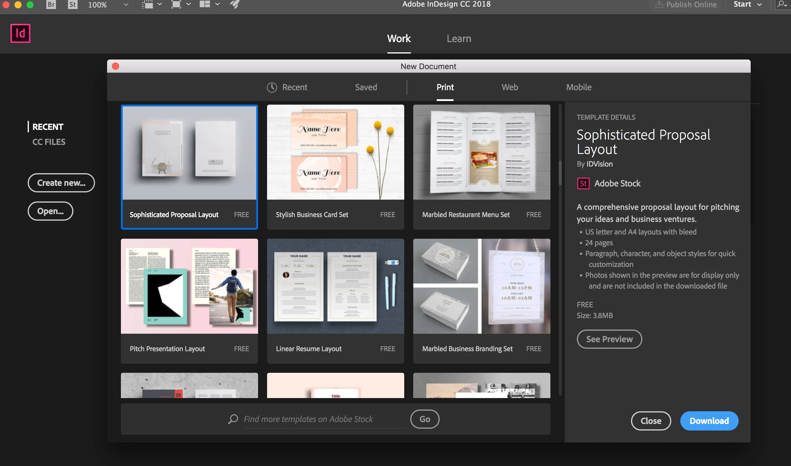Select the Linear Resume Layout thumbnail
The height and width of the screenshot is (466, 791).
point(335,286)
